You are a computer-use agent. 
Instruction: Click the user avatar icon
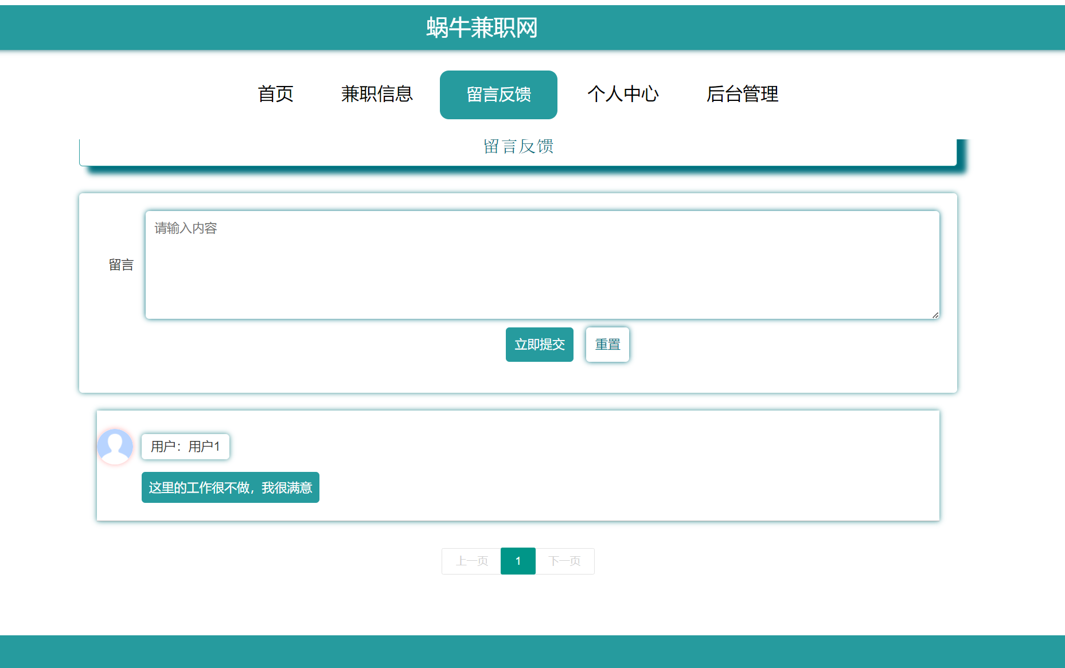click(x=115, y=447)
